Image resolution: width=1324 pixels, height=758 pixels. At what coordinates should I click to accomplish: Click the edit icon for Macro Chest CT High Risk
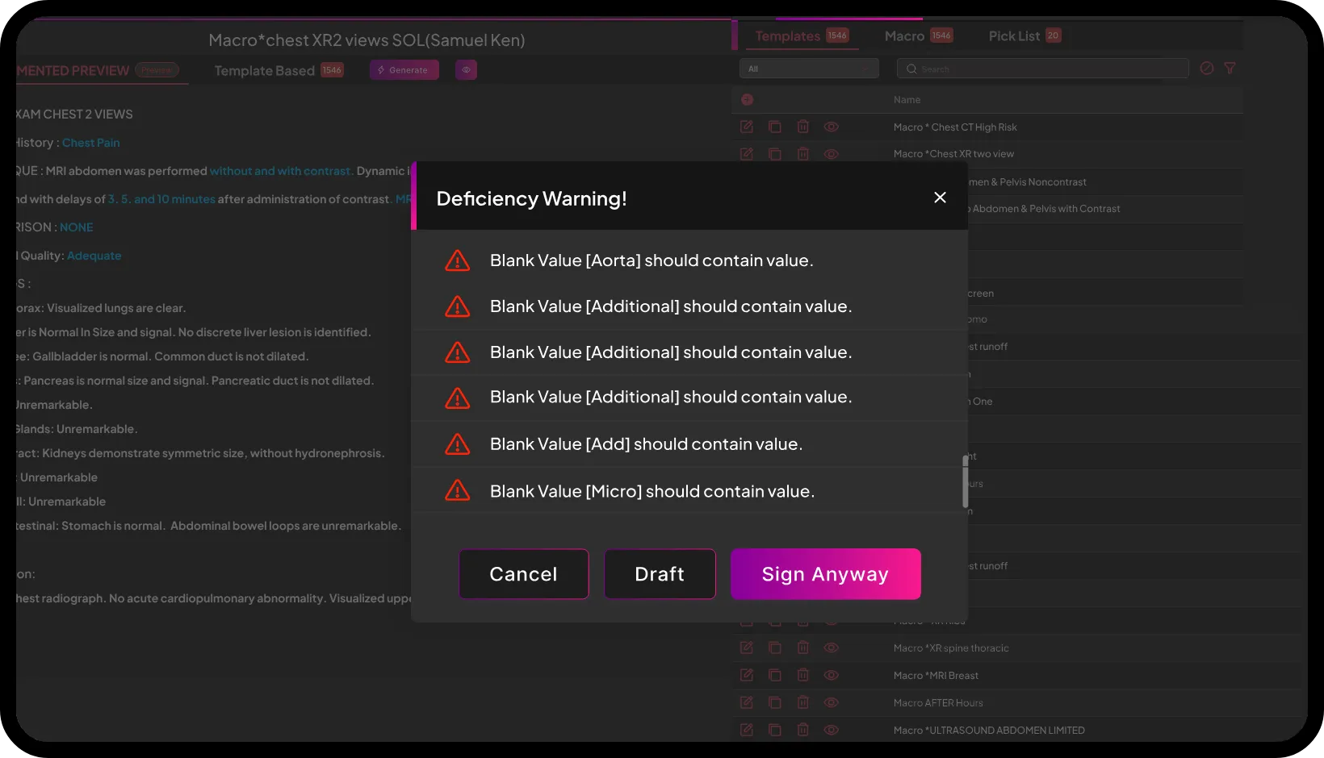747,127
